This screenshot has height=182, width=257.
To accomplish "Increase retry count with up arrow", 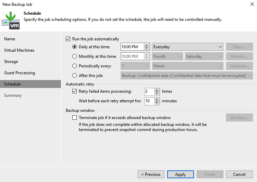I will [x=157, y=90].
